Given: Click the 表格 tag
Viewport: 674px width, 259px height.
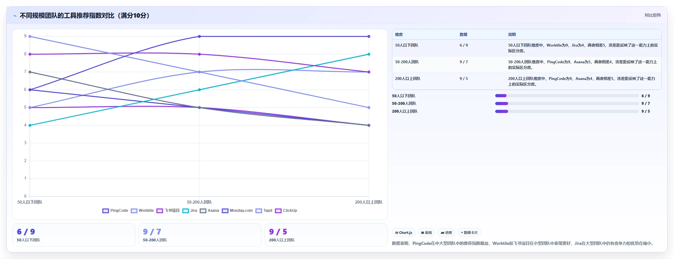Looking at the screenshot, I should (x=426, y=233).
